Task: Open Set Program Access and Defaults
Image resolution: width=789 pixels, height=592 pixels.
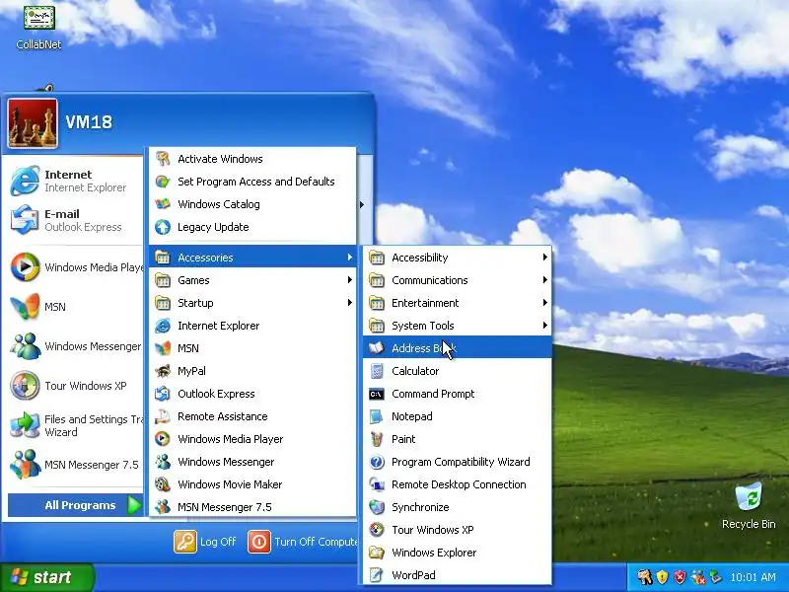Action: click(x=252, y=182)
